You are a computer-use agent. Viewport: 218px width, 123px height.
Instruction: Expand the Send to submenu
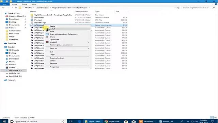point(67,48)
